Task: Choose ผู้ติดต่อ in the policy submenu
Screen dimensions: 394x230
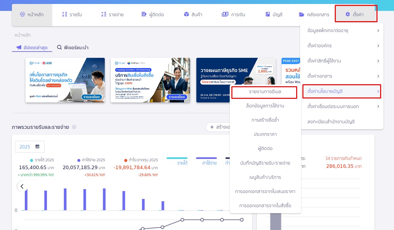Action: [x=265, y=149]
